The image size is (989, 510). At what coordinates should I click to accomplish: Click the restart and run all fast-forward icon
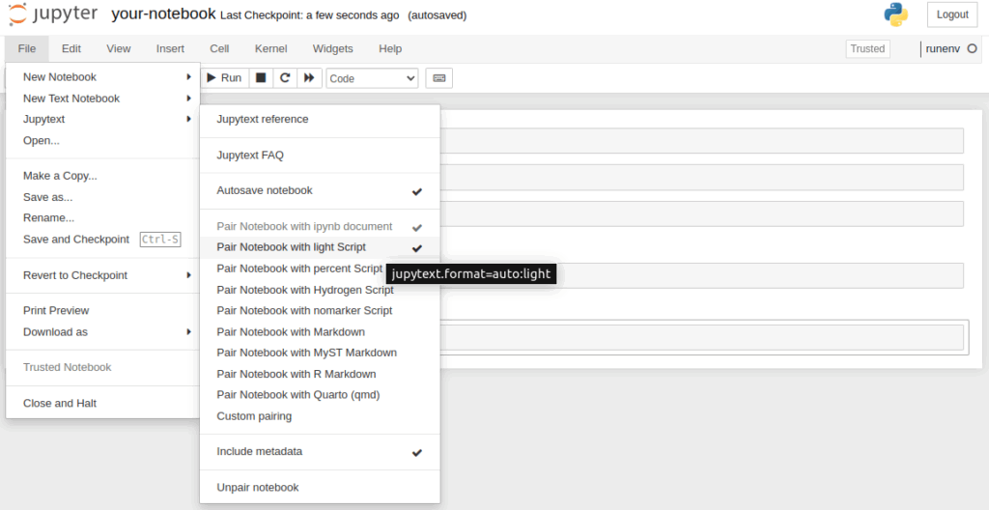[x=309, y=77]
